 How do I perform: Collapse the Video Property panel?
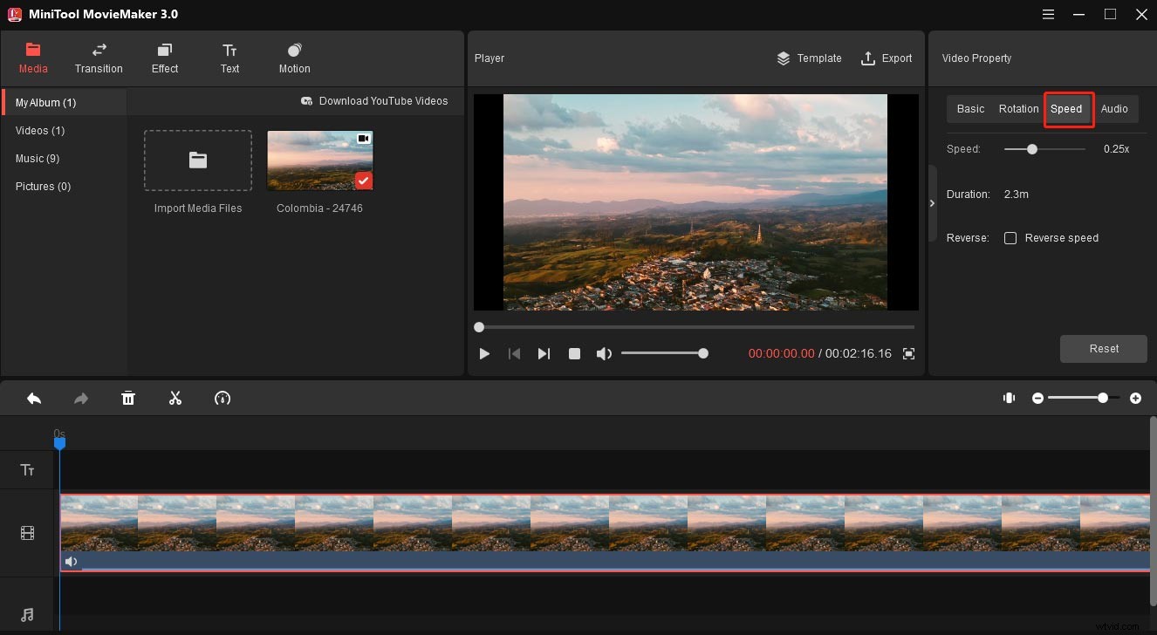click(x=932, y=202)
